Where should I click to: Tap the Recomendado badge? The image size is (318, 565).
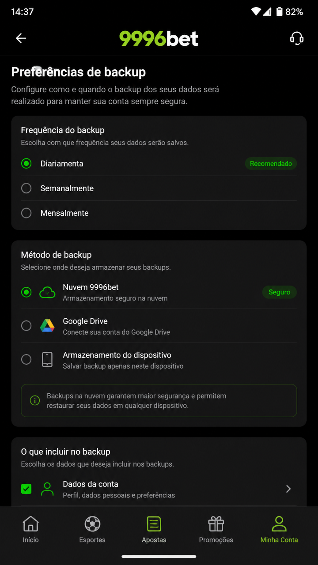pos(271,163)
